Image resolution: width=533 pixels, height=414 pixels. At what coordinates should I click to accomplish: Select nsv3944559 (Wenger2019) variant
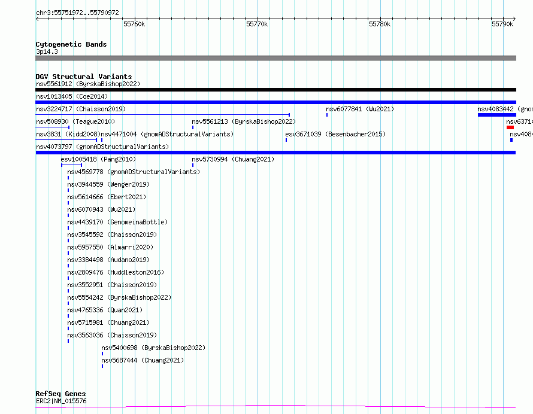108,184
